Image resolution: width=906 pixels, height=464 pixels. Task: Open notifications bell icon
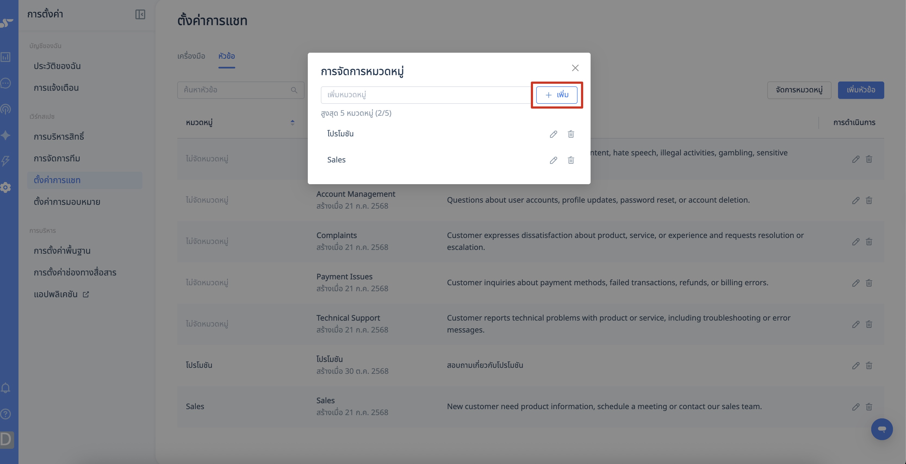point(6,388)
